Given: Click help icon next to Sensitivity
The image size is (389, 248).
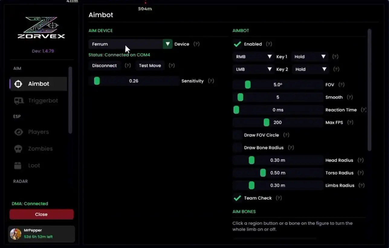Looking at the screenshot, I should (x=211, y=81).
